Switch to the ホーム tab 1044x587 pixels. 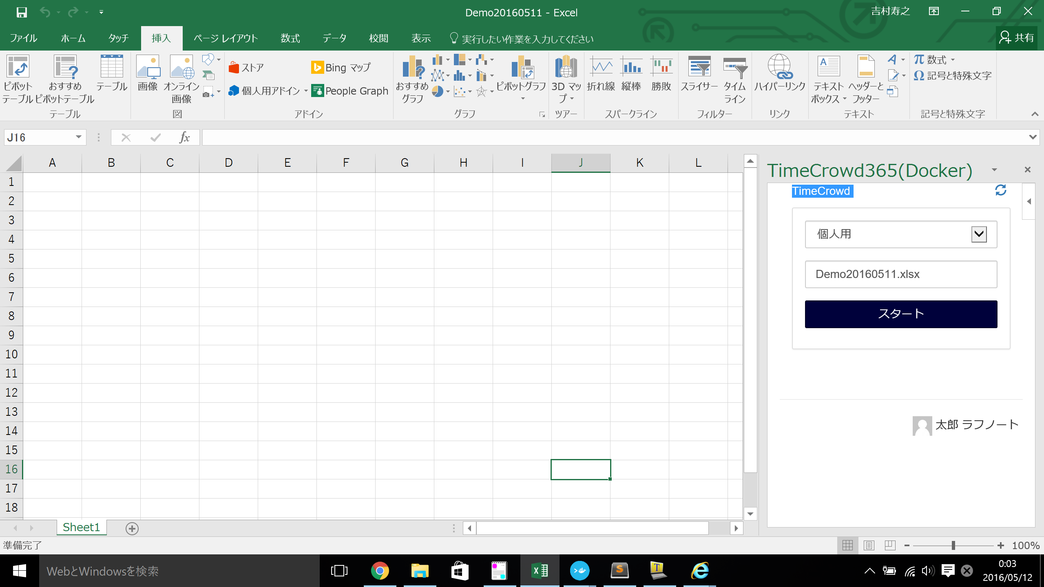click(x=73, y=38)
